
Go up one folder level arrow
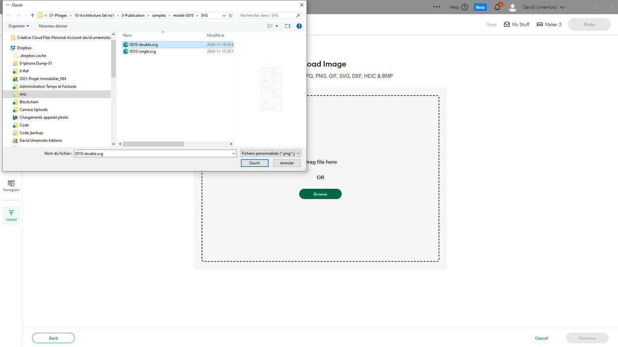tap(33, 16)
